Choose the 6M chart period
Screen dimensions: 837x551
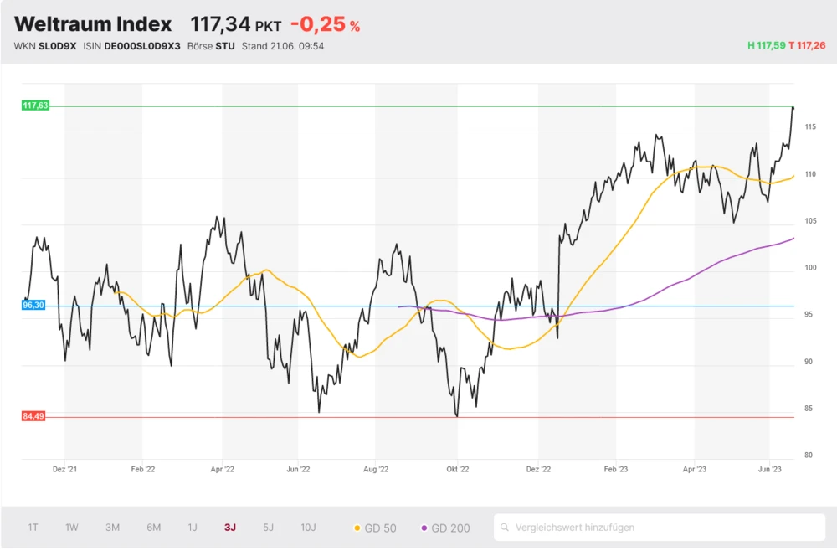[x=153, y=528]
